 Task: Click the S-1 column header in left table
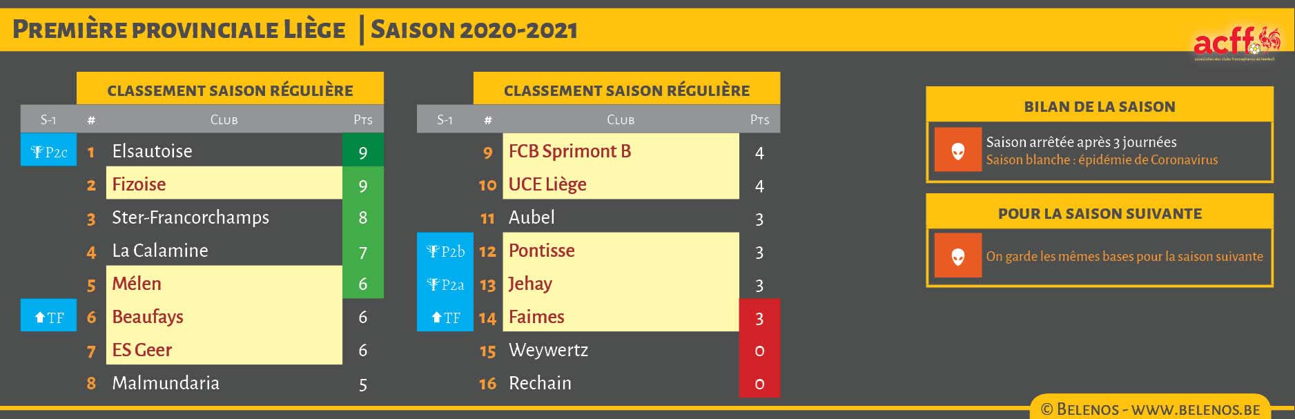click(x=48, y=119)
